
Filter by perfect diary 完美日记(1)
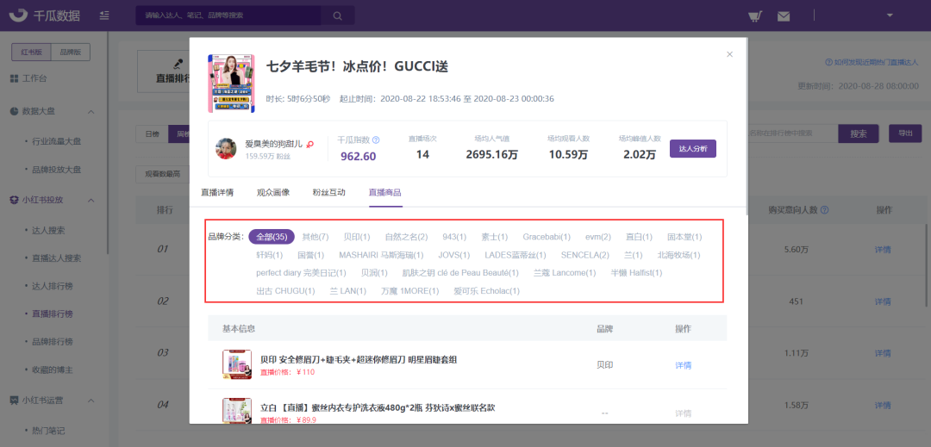pyautogui.click(x=301, y=273)
